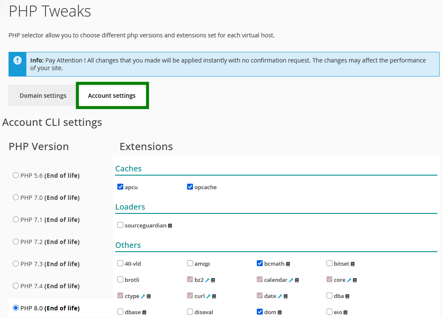Click the info exclamation icon in alert
The height and width of the screenshot is (318, 443).
click(17, 60)
